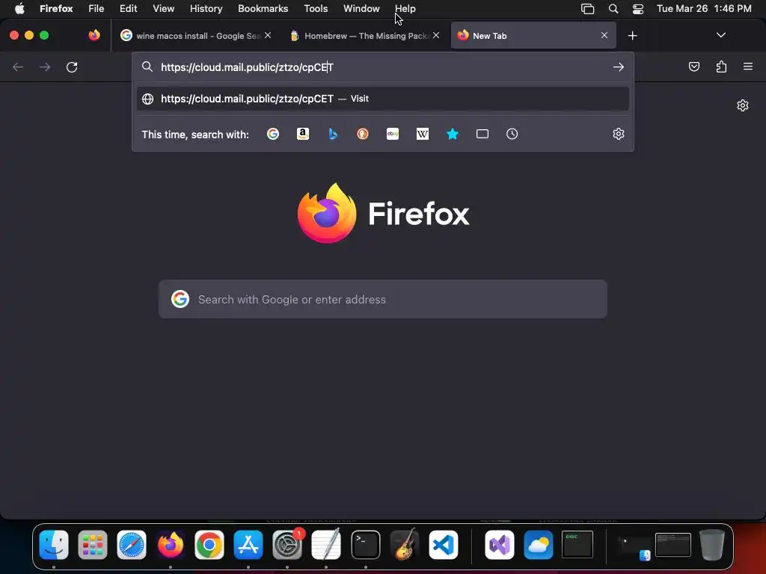Click the Go arrow in address bar
This screenshot has height=574, width=766.
coord(619,67)
